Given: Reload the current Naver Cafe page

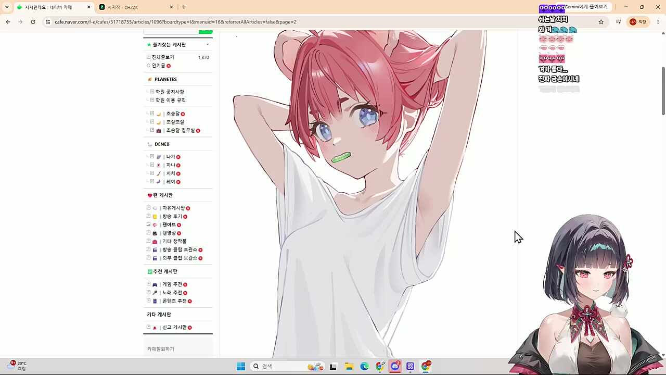Looking at the screenshot, I should coord(33,22).
